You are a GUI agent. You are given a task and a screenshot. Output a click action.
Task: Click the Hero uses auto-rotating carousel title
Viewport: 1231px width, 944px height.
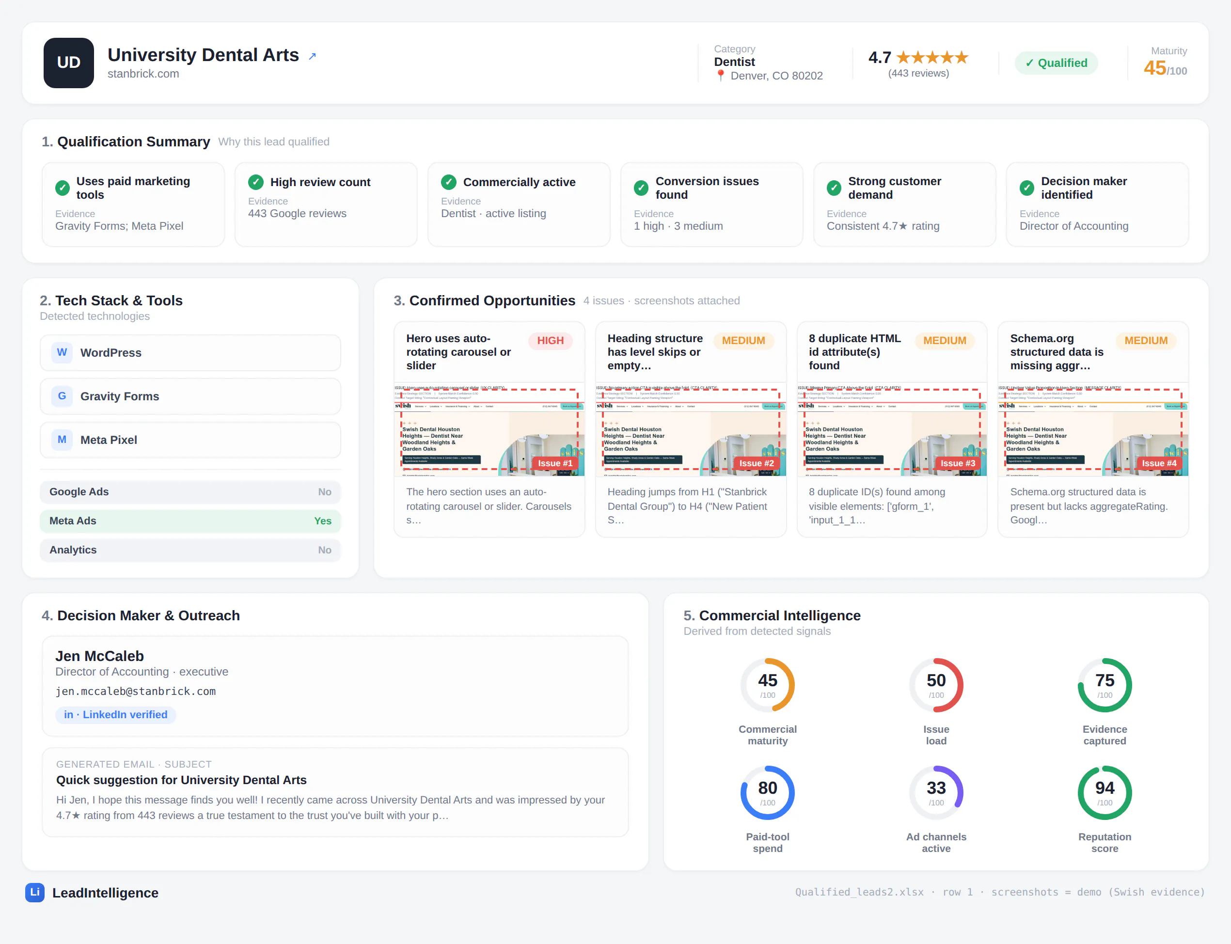[458, 352]
